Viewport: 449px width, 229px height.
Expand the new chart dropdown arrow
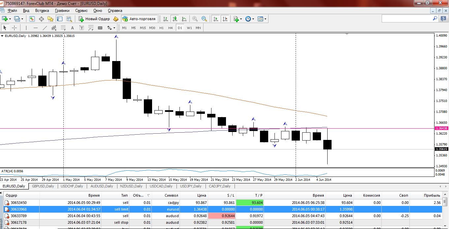[10, 19]
